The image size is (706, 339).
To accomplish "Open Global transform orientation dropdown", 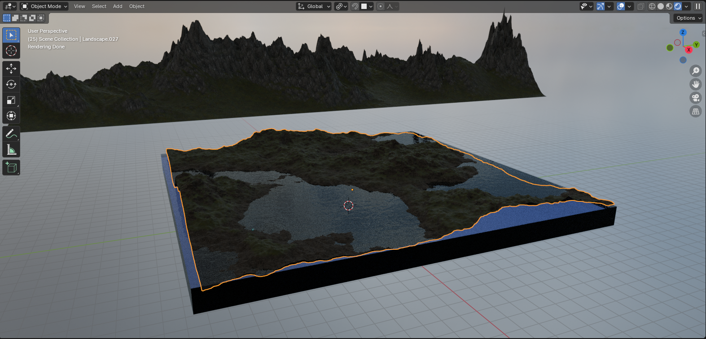I will click(314, 6).
